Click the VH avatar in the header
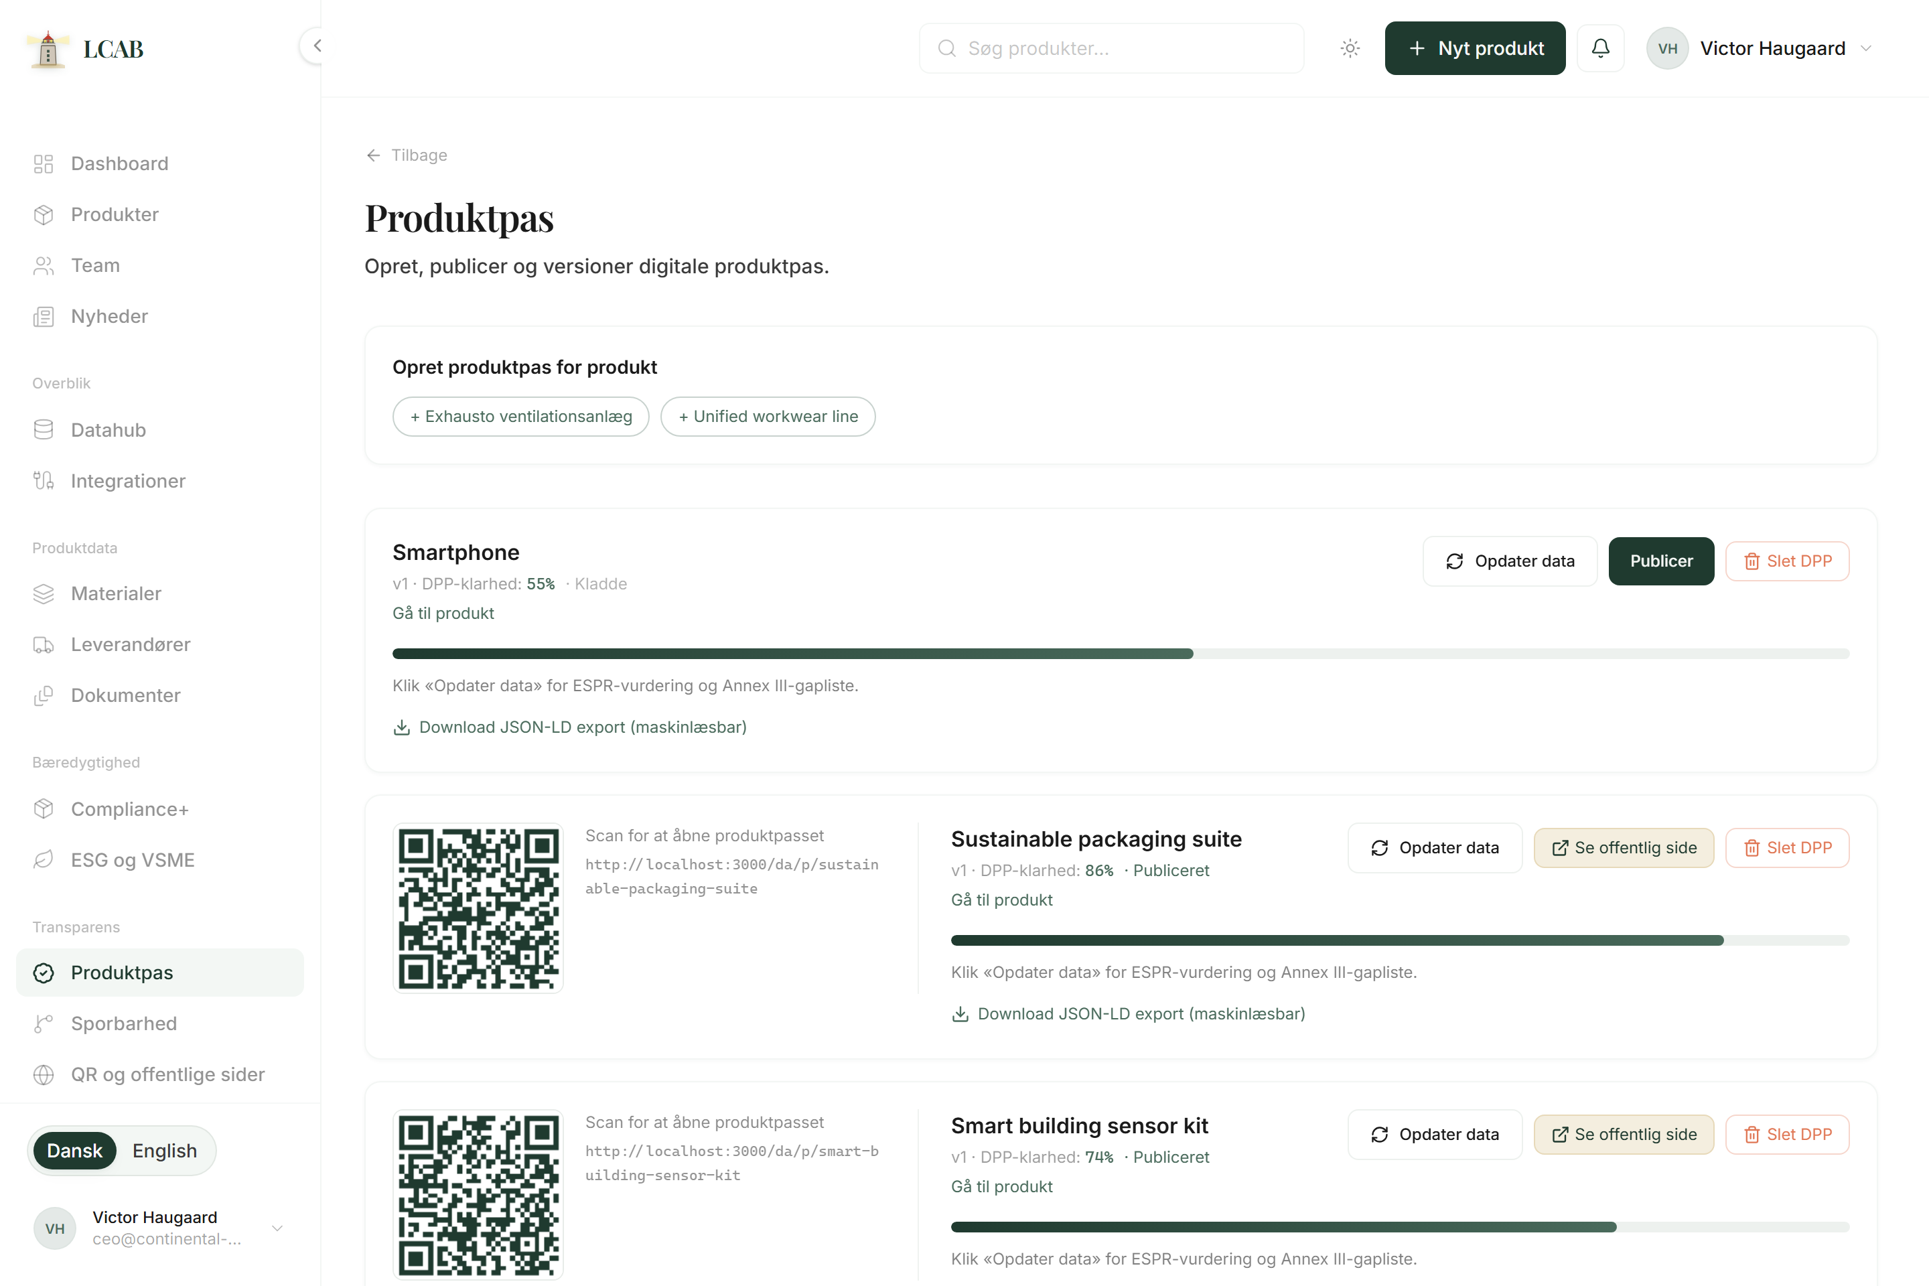The width and height of the screenshot is (1929, 1286). coord(1667,48)
